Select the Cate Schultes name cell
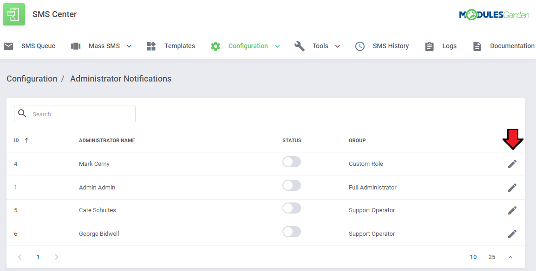This screenshot has height=271, width=536. [98, 210]
